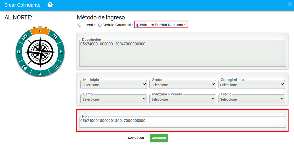Pick the SE compass segment

pyautogui.click(x=56, y=66)
